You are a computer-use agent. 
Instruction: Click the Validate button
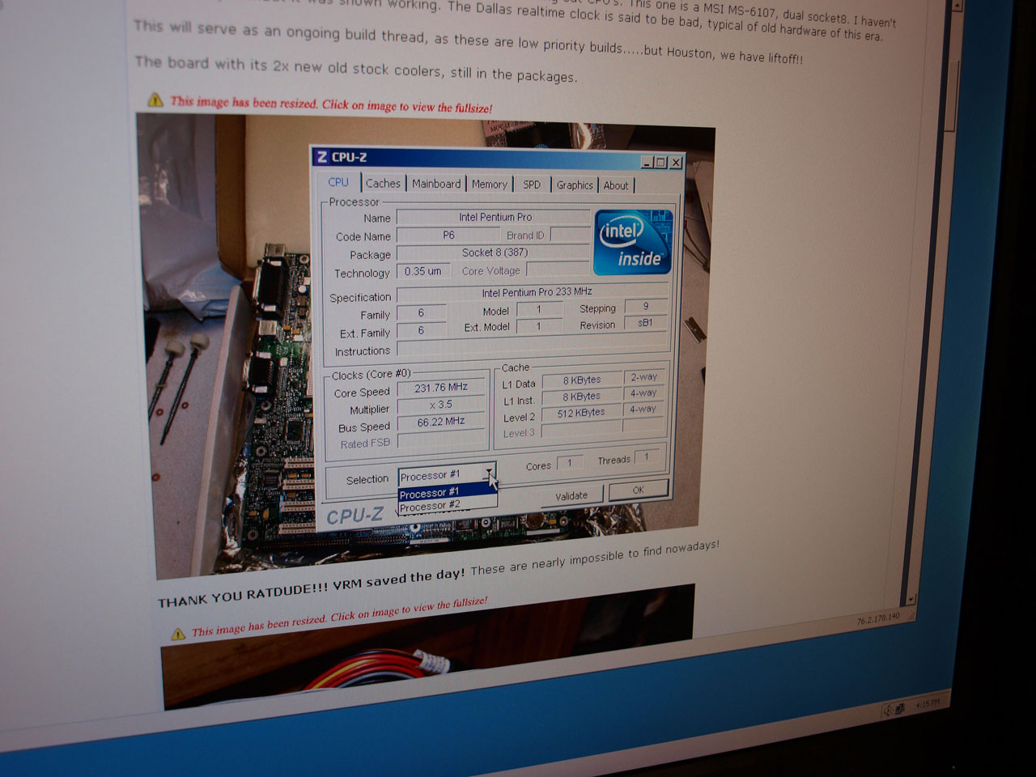coord(571,495)
